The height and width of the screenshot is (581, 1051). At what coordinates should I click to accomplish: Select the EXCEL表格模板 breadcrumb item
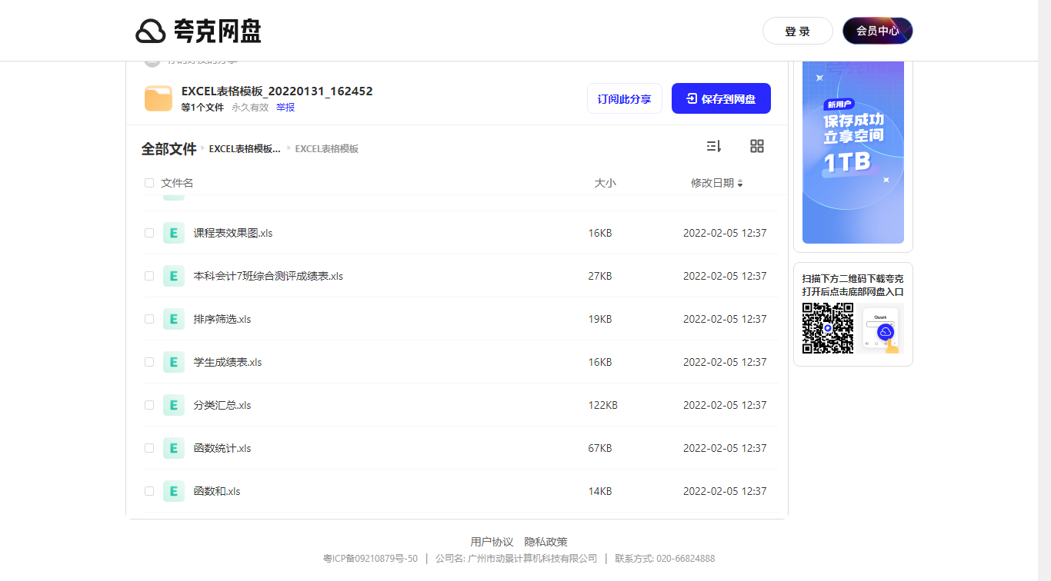tap(328, 148)
